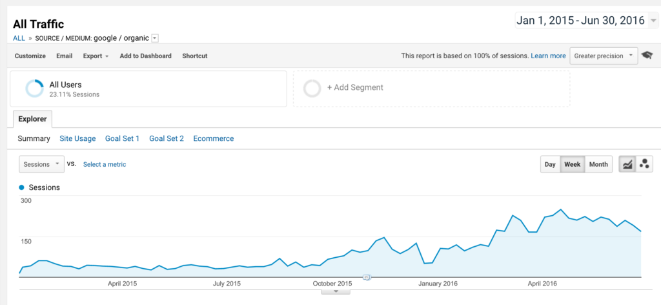661x305 pixels.
Task: Set chart granularity to Week
Action: click(x=573, y=164)
